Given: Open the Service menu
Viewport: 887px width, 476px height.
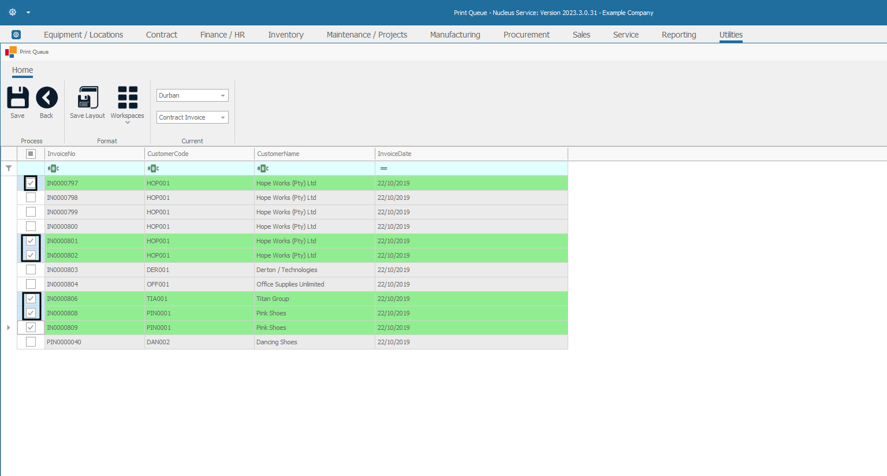Looking at the screenshot, I should (626, 35).
